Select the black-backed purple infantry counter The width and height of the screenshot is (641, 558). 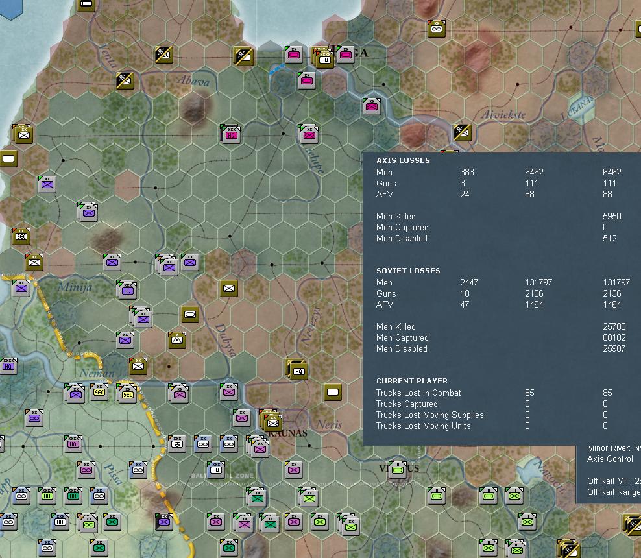164,522
